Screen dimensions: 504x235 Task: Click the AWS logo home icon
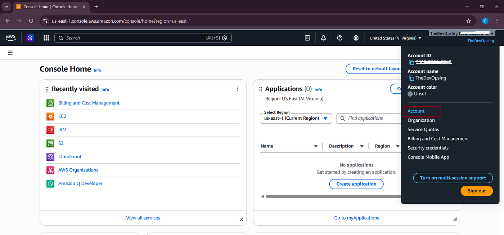10,37
